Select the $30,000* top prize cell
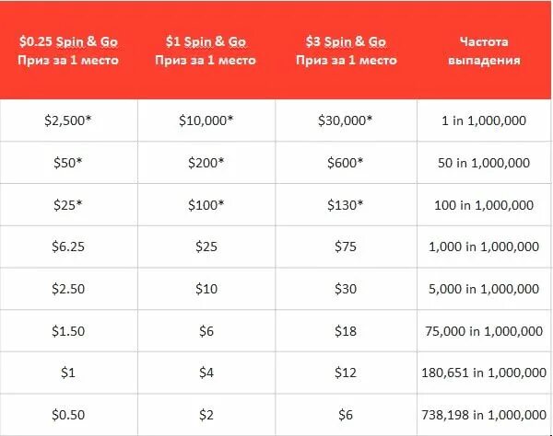553x436 pixels. coord(346,120)
